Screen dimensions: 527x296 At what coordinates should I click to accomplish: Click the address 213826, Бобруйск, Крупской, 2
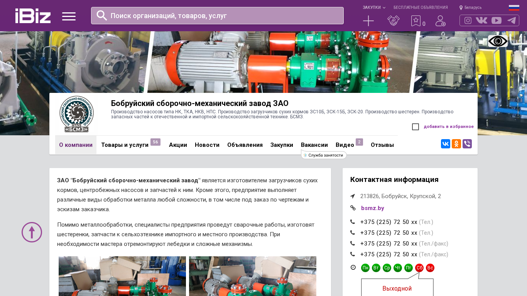tap(400, 196)
